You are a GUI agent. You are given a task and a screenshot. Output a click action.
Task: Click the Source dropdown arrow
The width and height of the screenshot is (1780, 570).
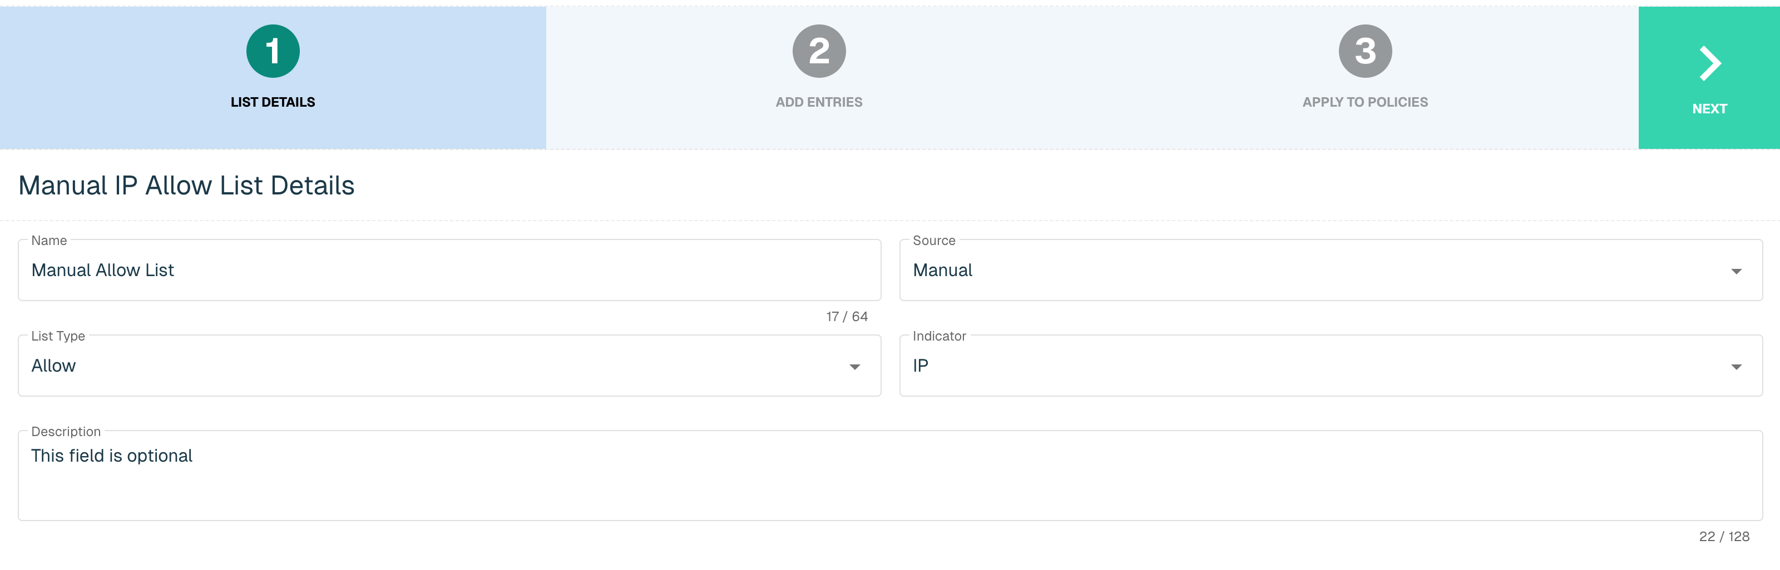(1735, 271)
